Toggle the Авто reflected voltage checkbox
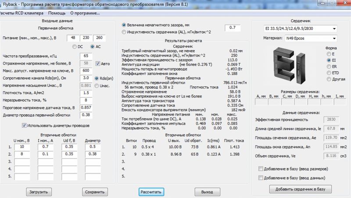Screen dimensions: 351x198 click(x=97, y=64)
